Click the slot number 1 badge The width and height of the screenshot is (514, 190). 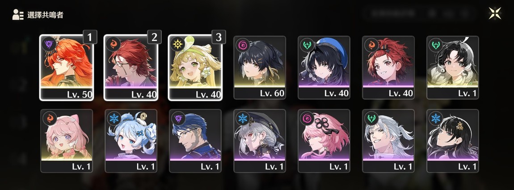[90, 37]
